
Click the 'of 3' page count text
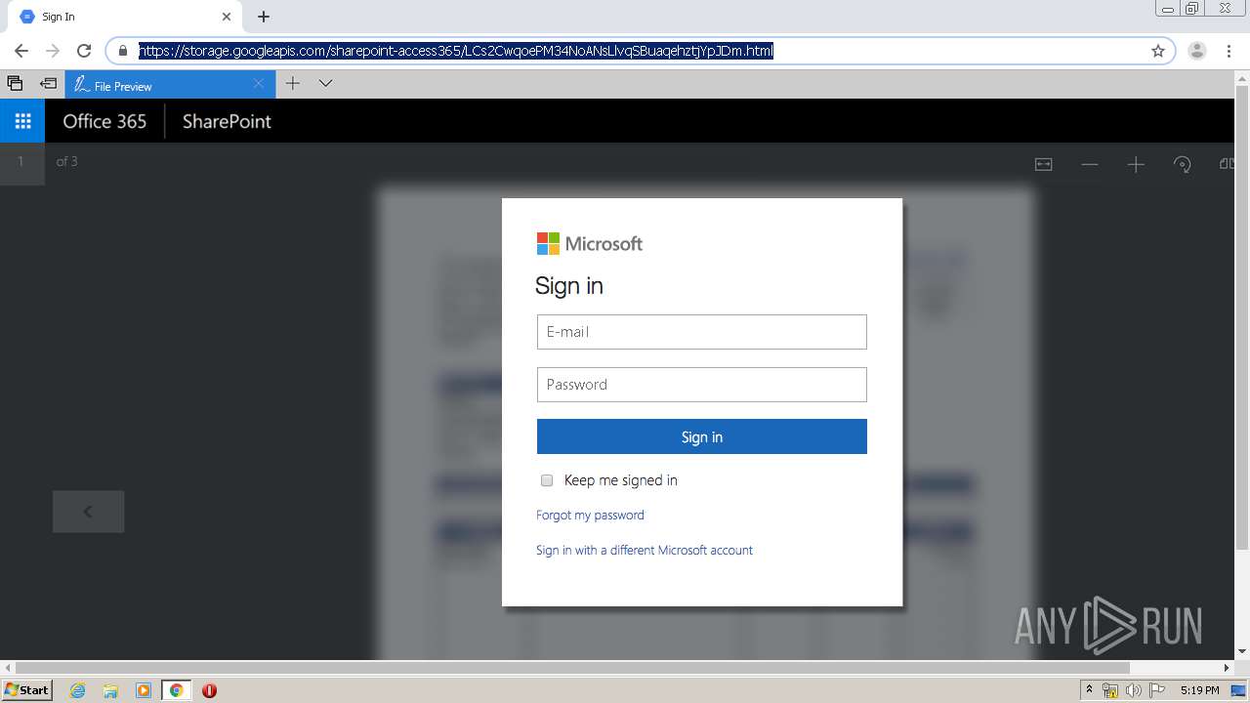coord(66,162)
